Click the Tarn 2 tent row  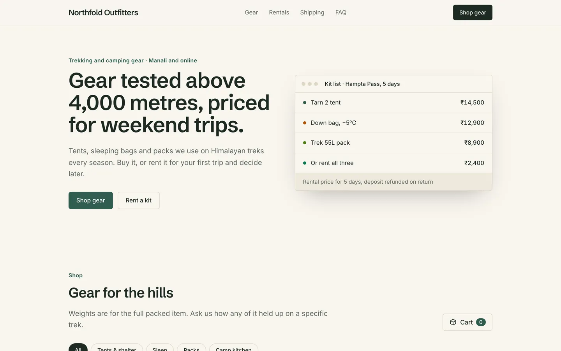coord(393,103)
